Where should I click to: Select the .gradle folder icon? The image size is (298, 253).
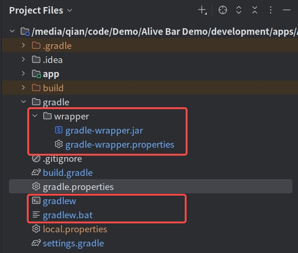(x=36, y=46)
